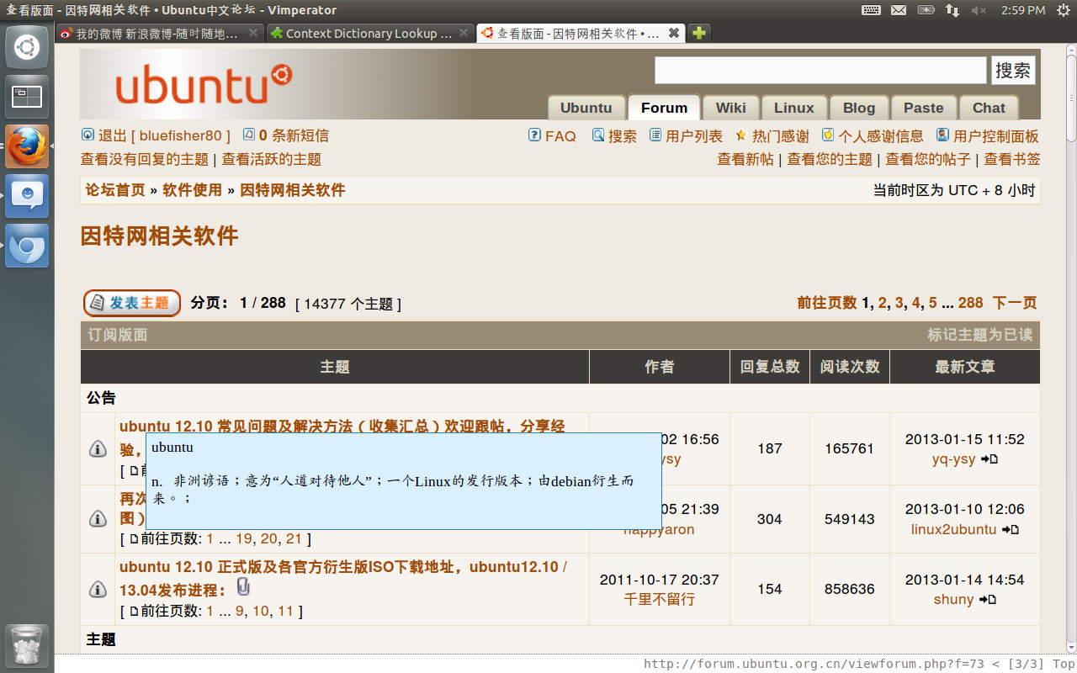Screen dimensions: 1077x673
Task: Go to page 21 of the second announcement
Action: [x=294, y=538]
